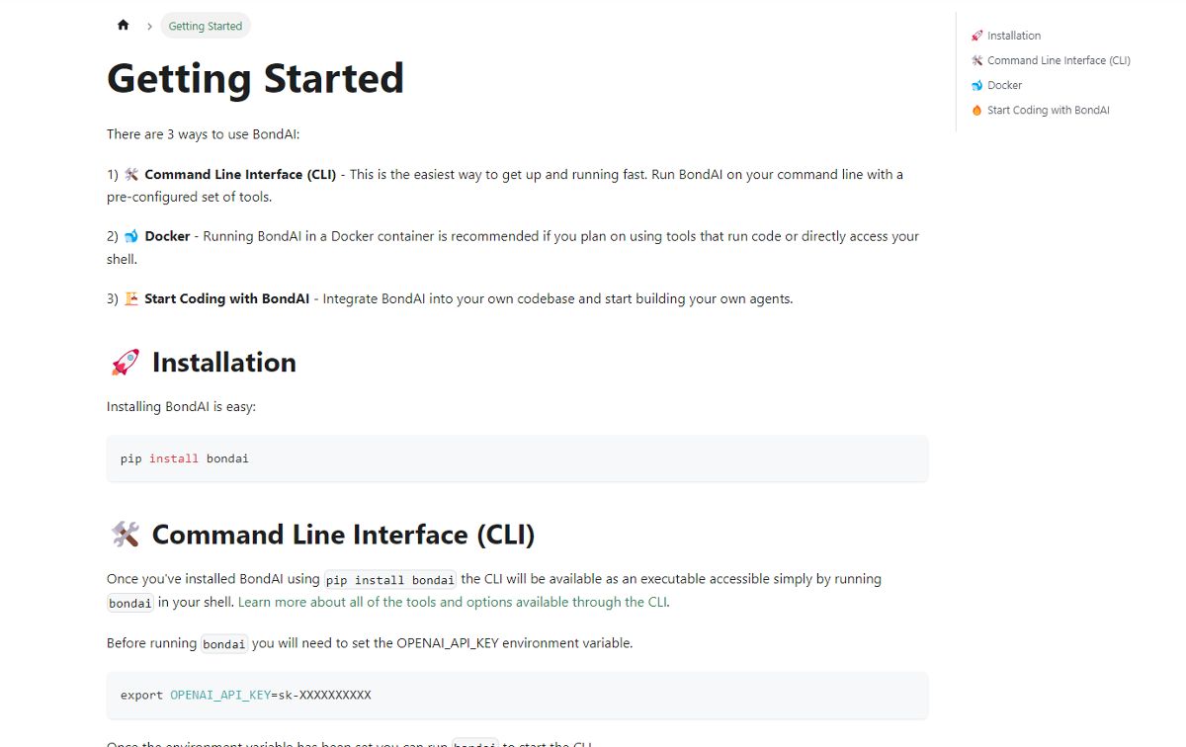The height and width of the screenshot is (747, 1186).
Task: Click the home icon in breadcrumbs
Action: pos(124,26)
